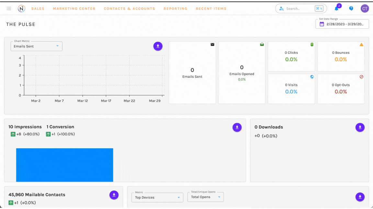
Task: Click the open envelope icon on Emails Opened
Action: [262, 45]
